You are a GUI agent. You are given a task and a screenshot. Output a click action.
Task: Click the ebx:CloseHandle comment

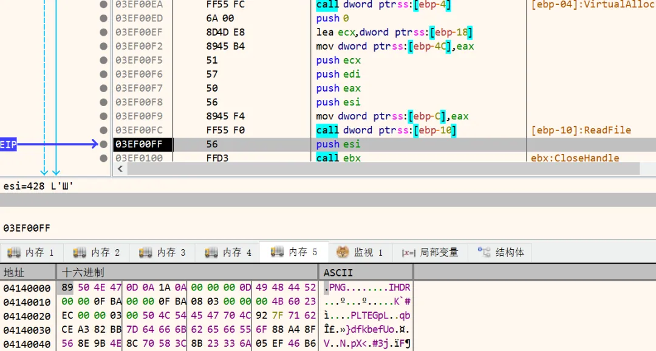pos(575,158)
